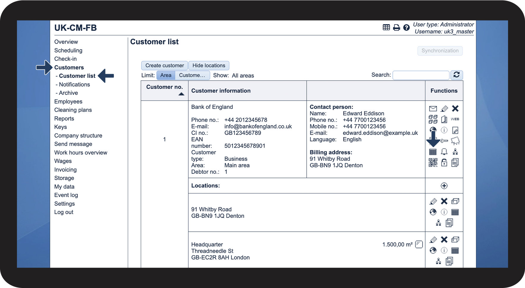Click the WEB icon for Bank of England
Viewport: 525px width, 288px height.
click(455, 119)
